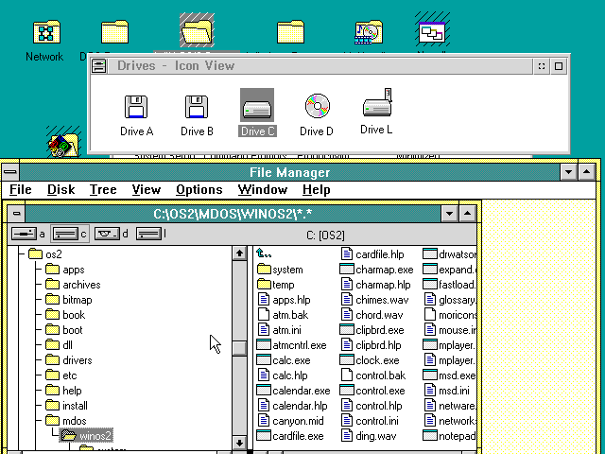Open the temp folder in the file list

pos(275,285)
